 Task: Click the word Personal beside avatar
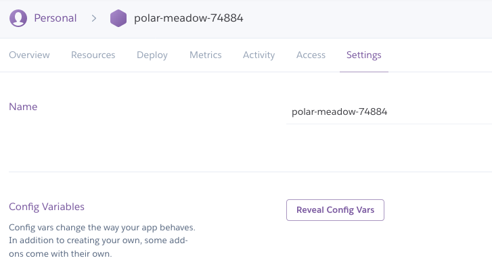[x=55, y=18]
